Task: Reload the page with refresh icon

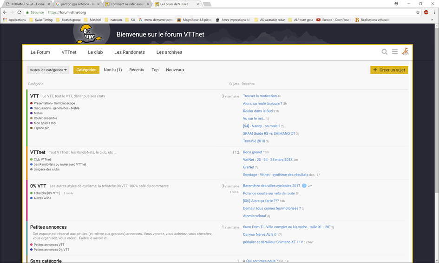Action: [x=19, y=13]
